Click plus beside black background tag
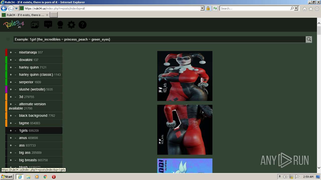Screen dimensions: 321x180 [11, 116]
